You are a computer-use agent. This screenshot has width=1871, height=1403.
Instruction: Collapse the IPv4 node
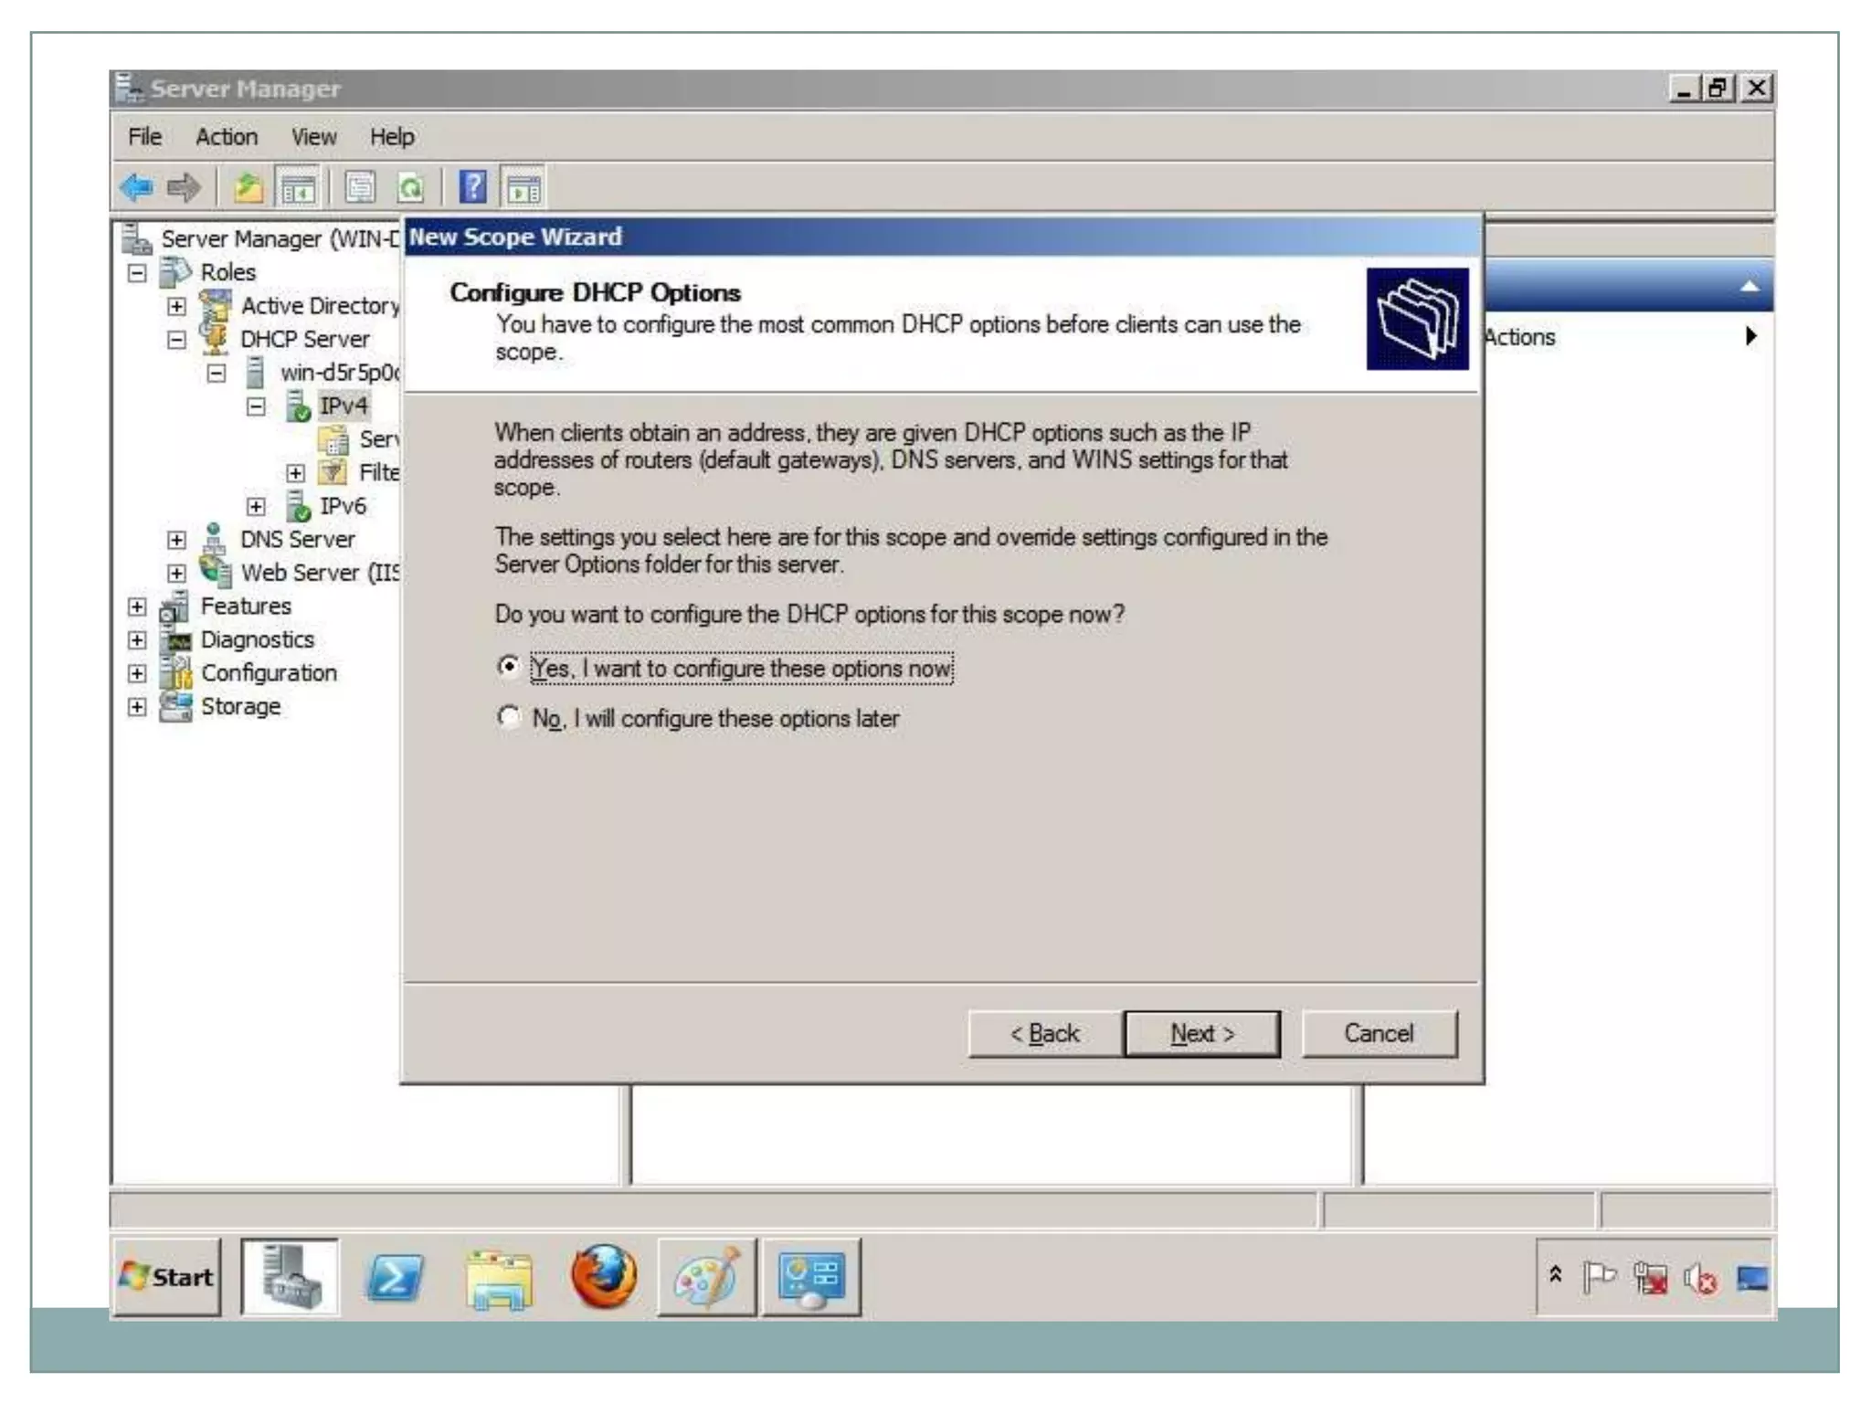coord(257,406)
